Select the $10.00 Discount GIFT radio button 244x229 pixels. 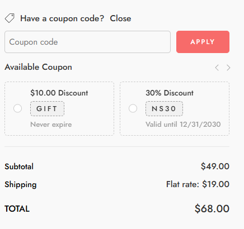click(x=18, y=108)
